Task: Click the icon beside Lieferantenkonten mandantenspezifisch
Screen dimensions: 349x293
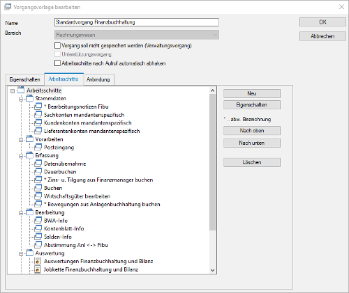Action: pyautogui.click(x=38, y=131)
